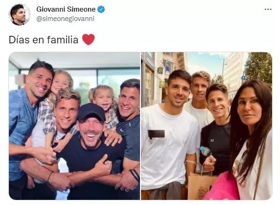
Task: Click the blue verified badge
Action: [x=101, y=9]
